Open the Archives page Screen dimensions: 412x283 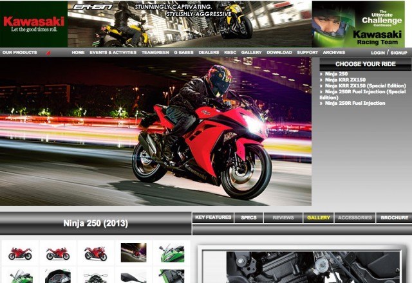pos(334,53)
